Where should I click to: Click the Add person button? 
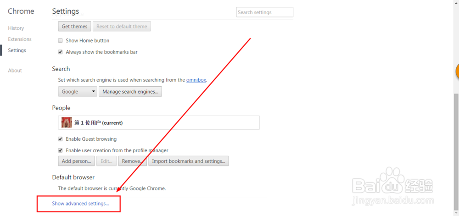(76, 161)
